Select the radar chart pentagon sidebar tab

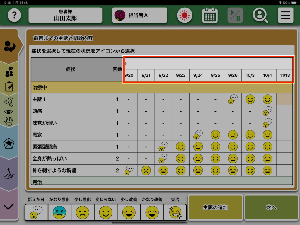pos(9,143)
